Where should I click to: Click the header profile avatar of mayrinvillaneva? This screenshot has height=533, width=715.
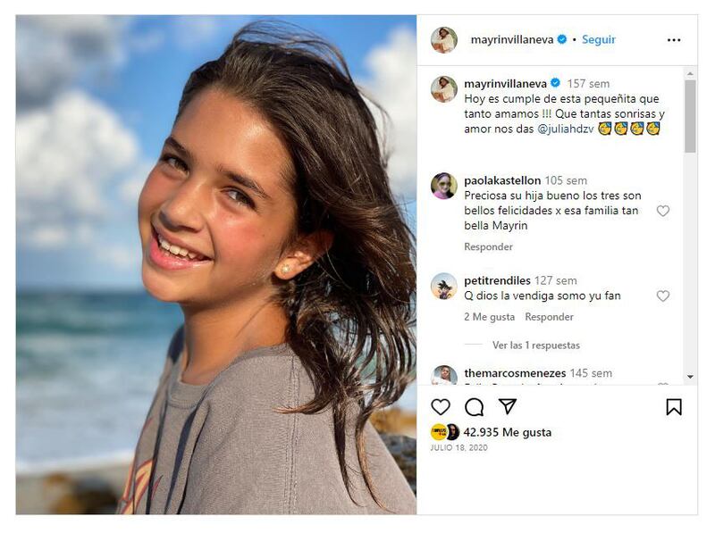[x=444, y=40]
